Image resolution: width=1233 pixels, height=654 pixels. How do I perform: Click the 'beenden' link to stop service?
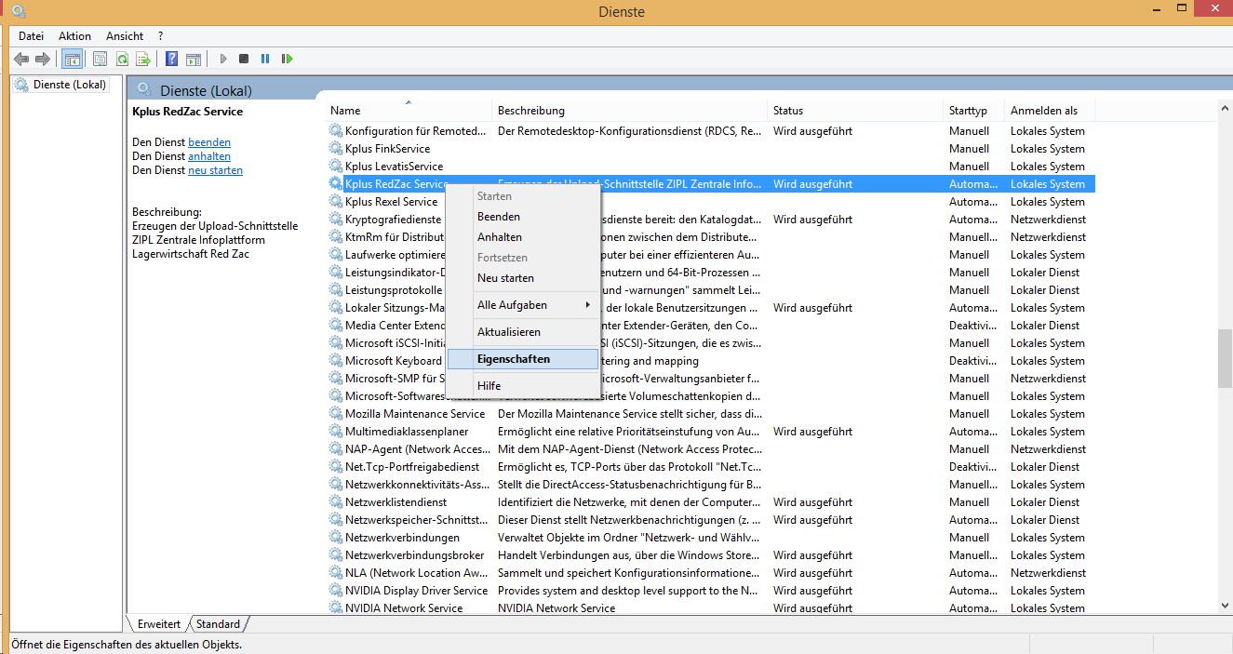[209, 142]
